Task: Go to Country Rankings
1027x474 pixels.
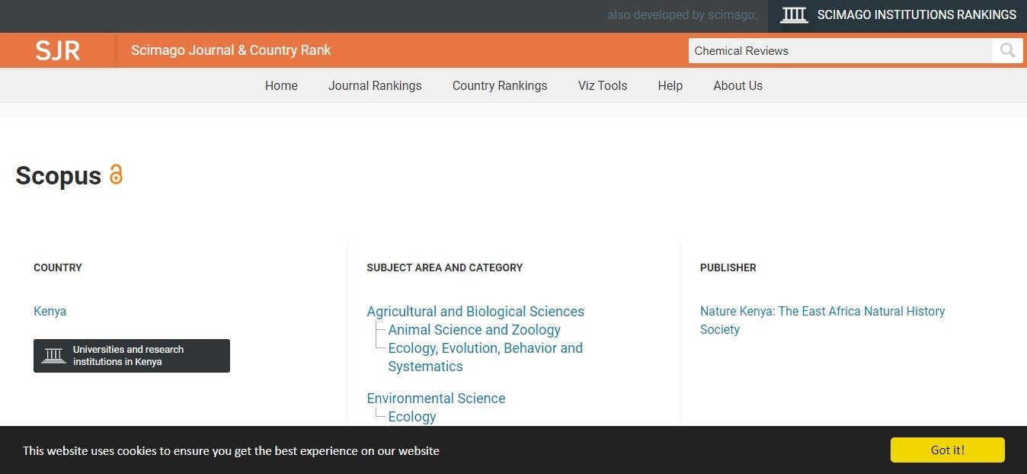Action: (500, 85)
